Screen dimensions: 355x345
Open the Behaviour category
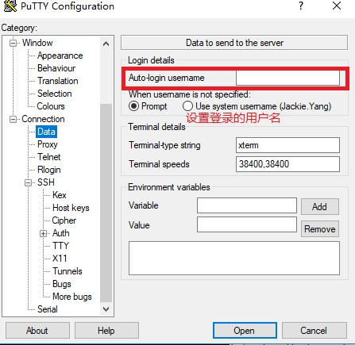56,68
